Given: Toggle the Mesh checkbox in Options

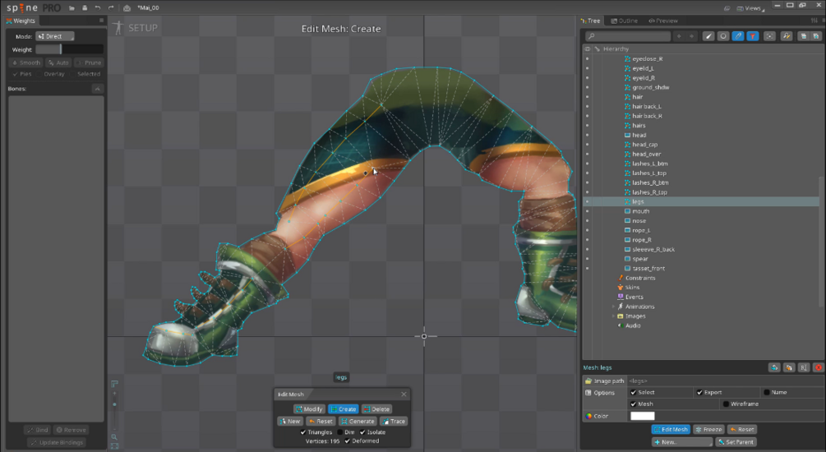Looking at the screenshot, I should 633,404.
